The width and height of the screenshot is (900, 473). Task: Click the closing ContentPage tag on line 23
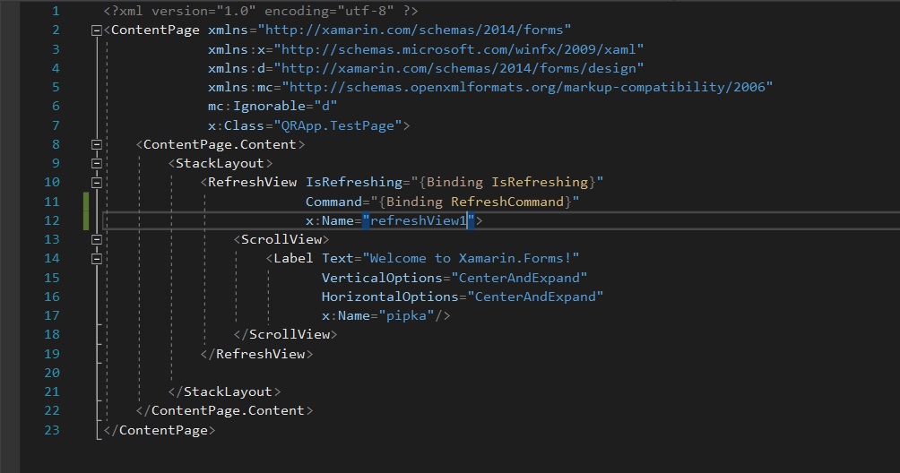160,431
